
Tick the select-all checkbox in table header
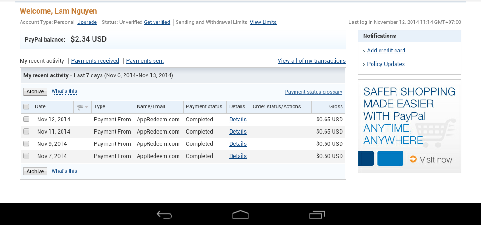26,107
